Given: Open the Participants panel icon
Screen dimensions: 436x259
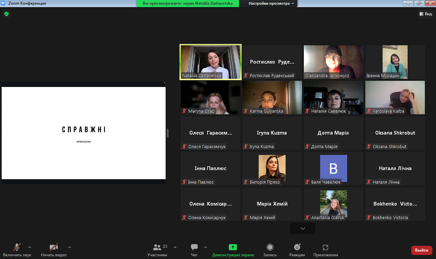Looking at the screenshot, I should 157,247.
